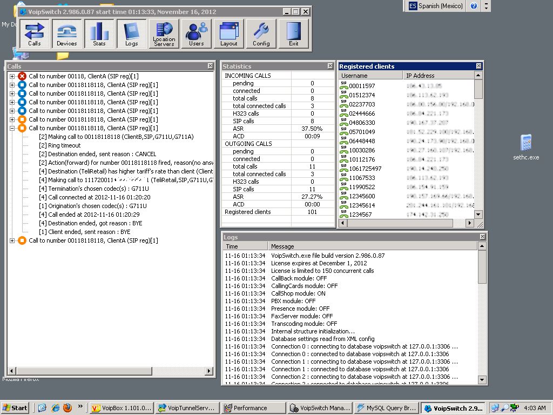Open the Devices panel
Image resolution: width=553 pixels, height=415 pixels.
pyautogui.click(x=66, y=34)
